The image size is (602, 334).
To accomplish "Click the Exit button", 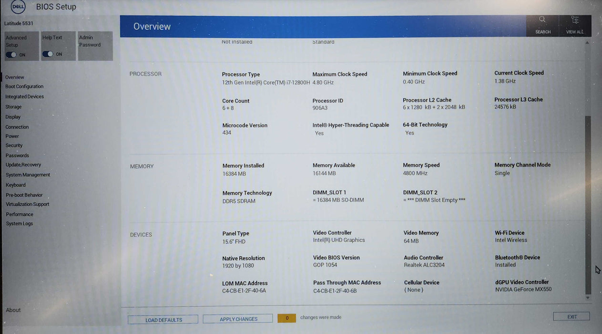I will (571, 316).
